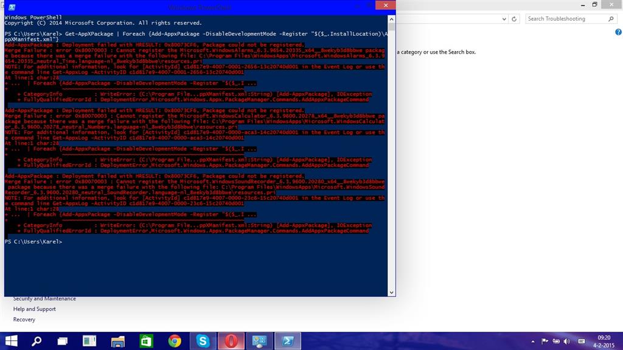
Task: Click the bottom PS C:\Users\Karel> prompt
Action: [33, 242]
